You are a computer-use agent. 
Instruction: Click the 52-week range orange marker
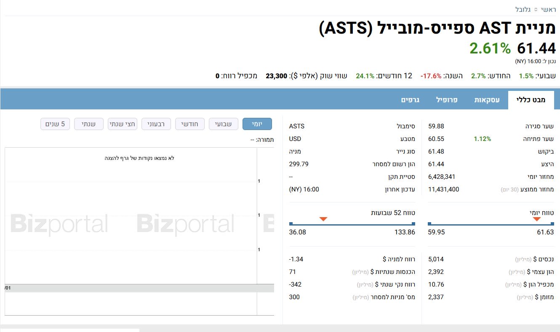[323, 219]
